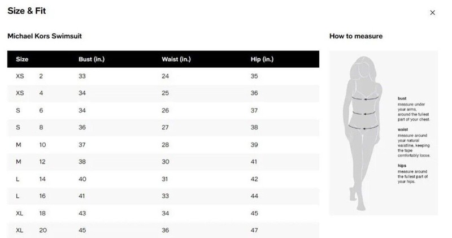452x238 pixels.
Task: Select the M size 12 row
Action: (x=163, y=162)
